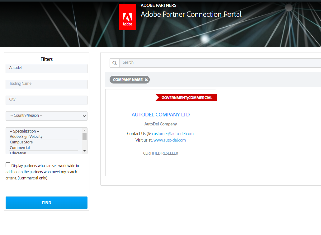
Task: Click the magnifying glass search icon
Action: point(114,63)
